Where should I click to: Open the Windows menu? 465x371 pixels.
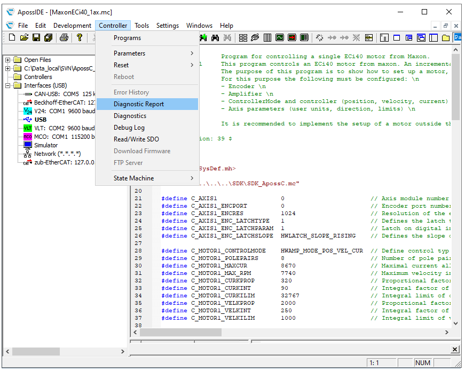tap(199, 26)
